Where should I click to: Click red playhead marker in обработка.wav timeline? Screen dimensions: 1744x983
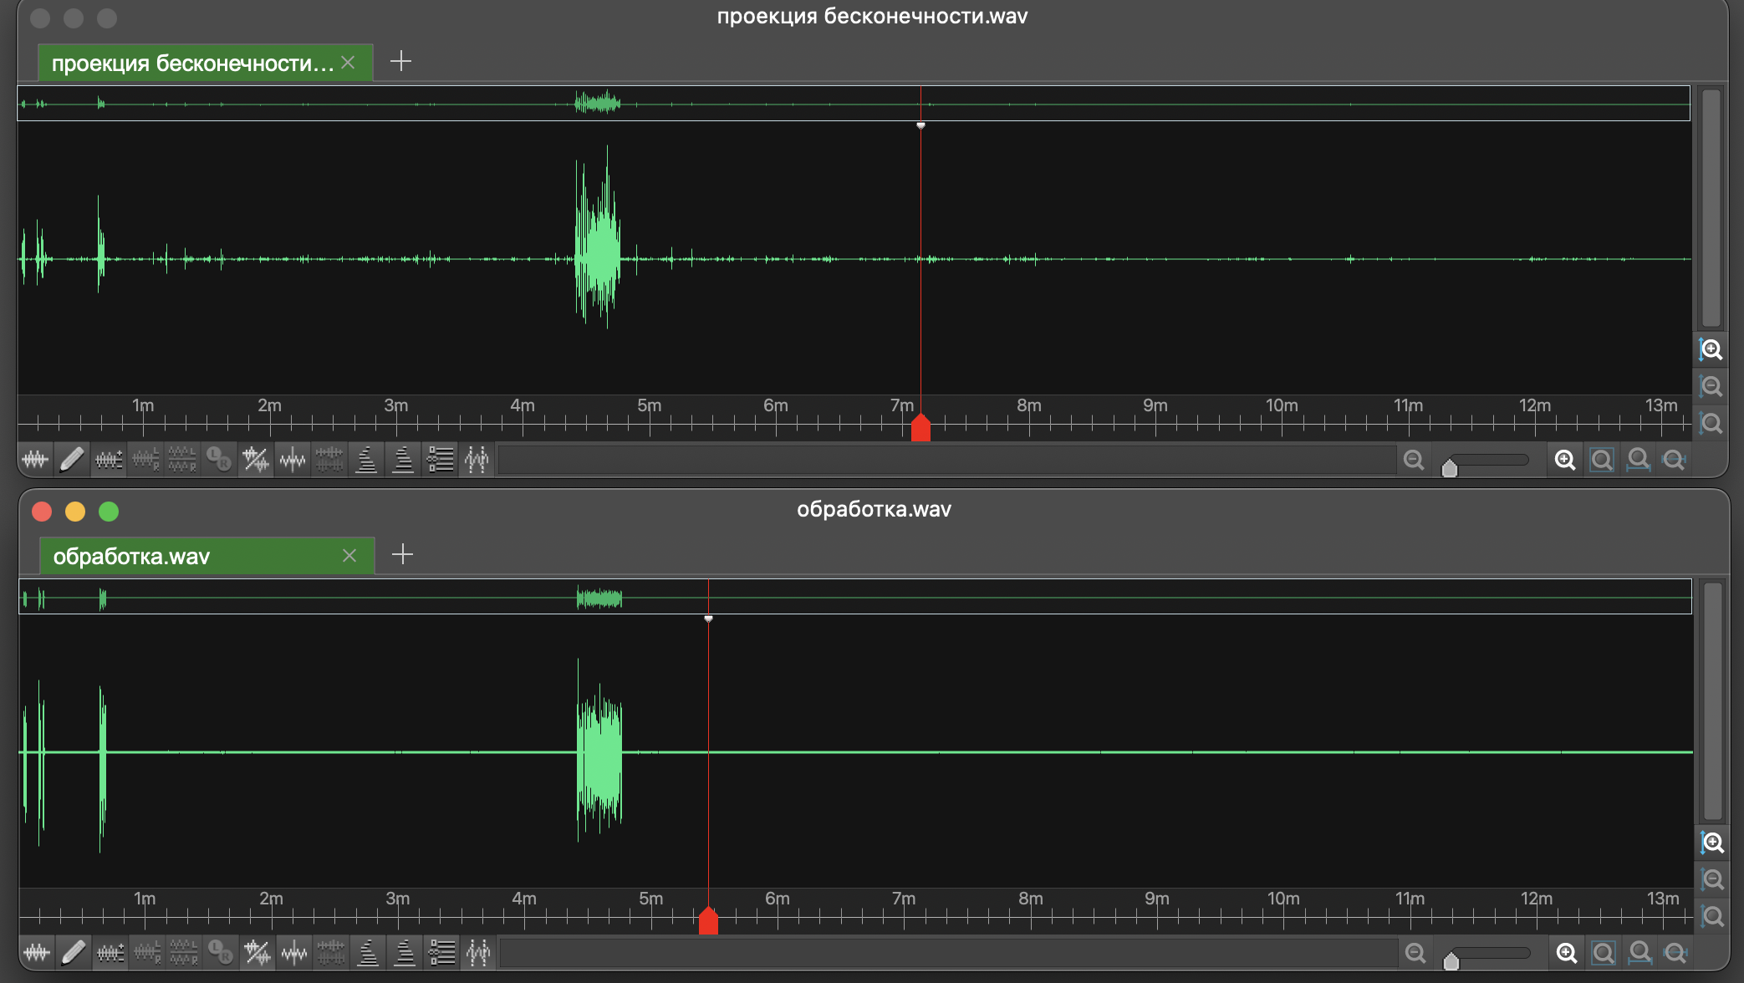click(708, 920)
